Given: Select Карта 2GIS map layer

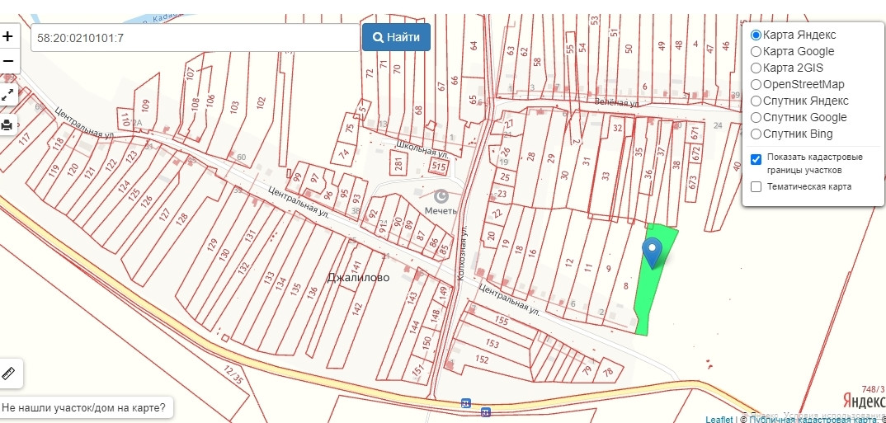Looking at the screenshot, I should point(756,68).
